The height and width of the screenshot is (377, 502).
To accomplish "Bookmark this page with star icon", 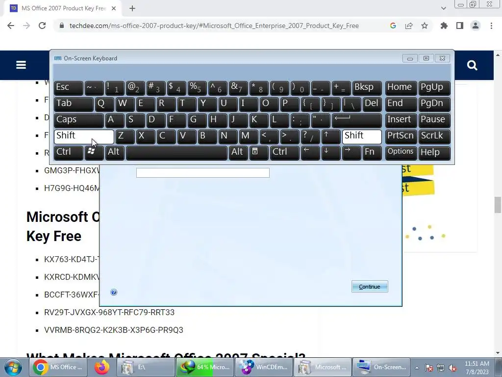I will (x=425, y=26).
